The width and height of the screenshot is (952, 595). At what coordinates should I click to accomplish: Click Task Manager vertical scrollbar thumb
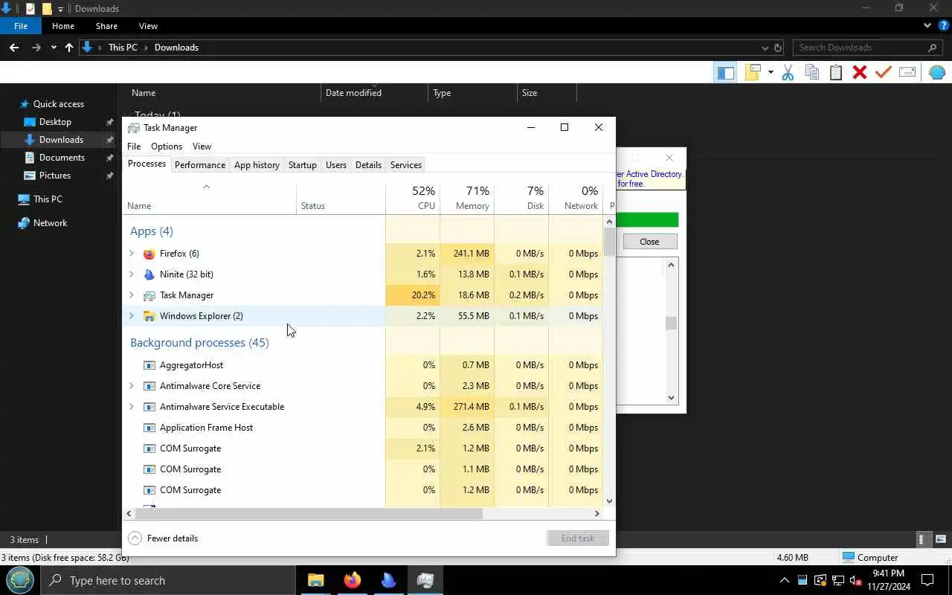click(610, 242)
